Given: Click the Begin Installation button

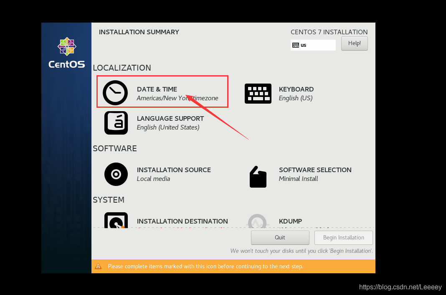Looking at the screenshot, I should click(344, 237).
